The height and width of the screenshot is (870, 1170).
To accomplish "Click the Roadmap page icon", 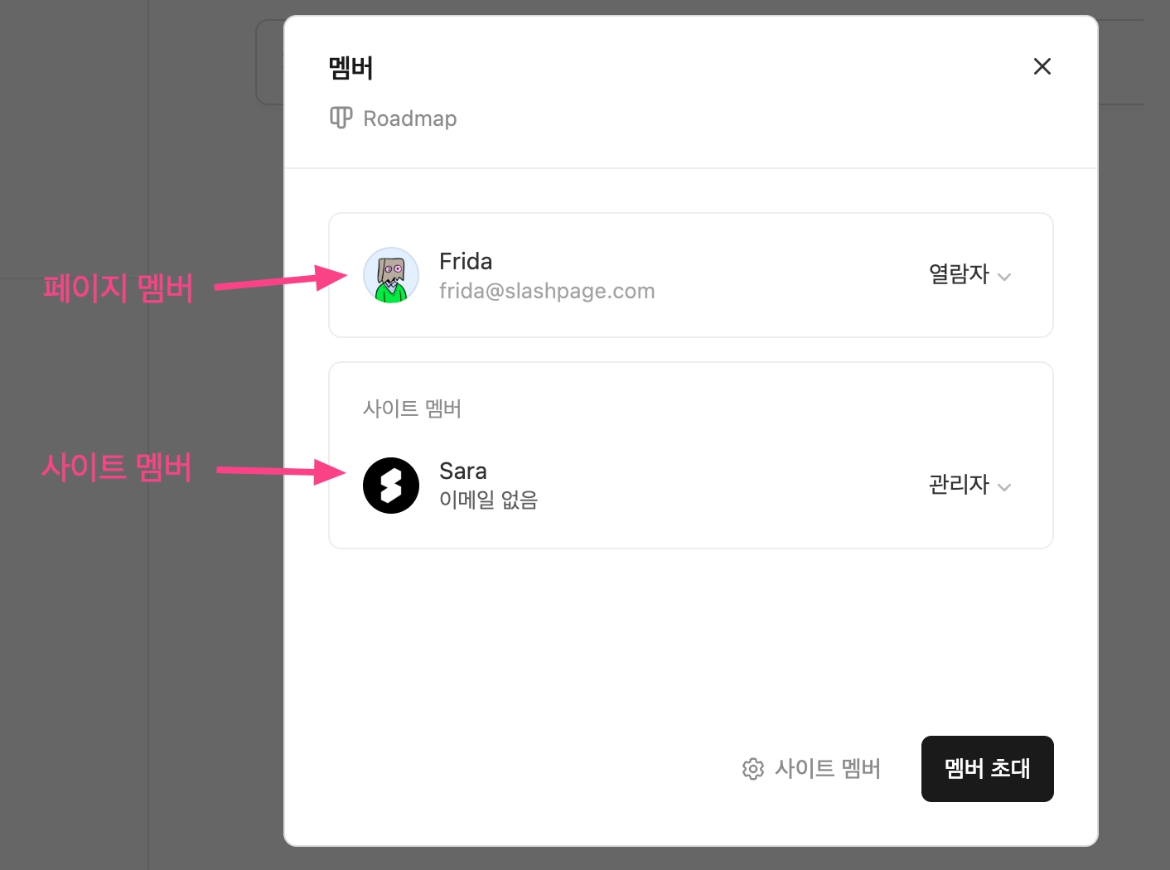I will click(341, 118).
